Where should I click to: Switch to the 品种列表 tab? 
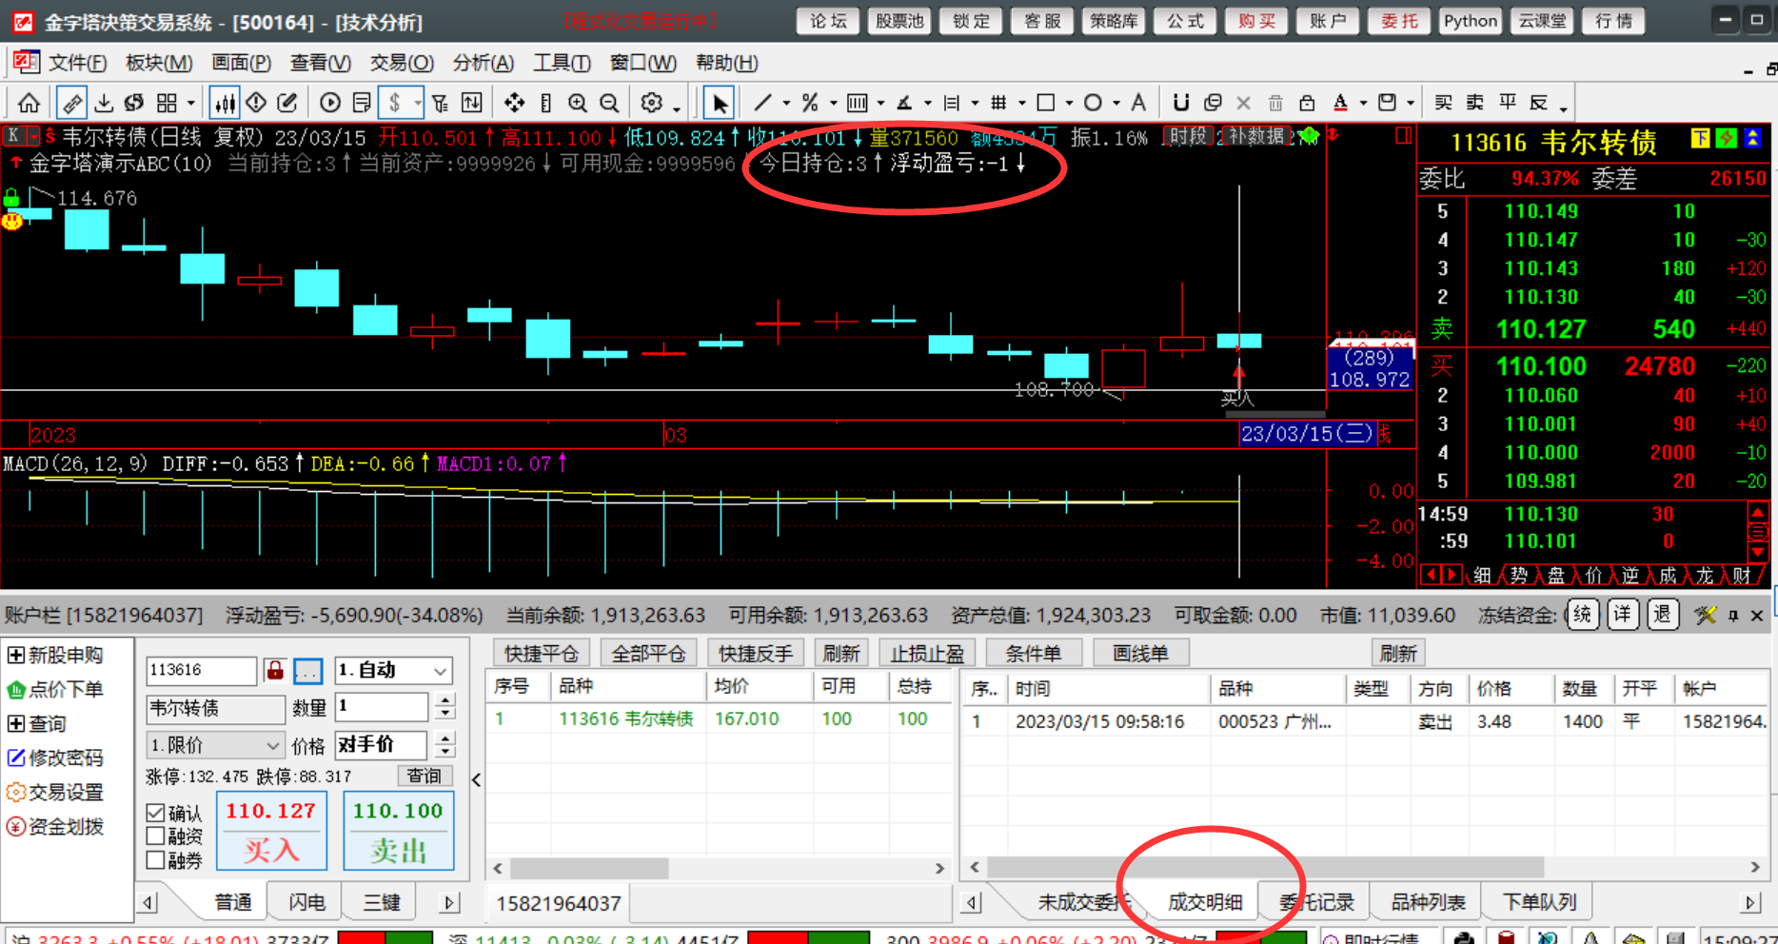1428,902
